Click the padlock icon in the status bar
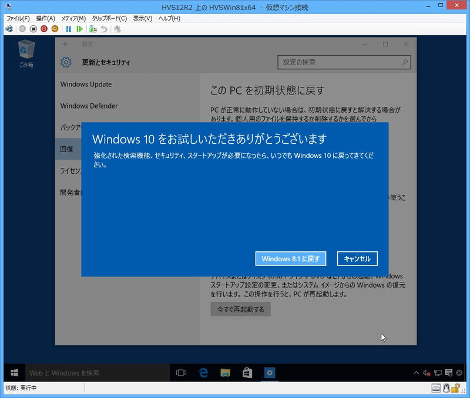The height and width of the screenshot is (398, 470). 456,388
